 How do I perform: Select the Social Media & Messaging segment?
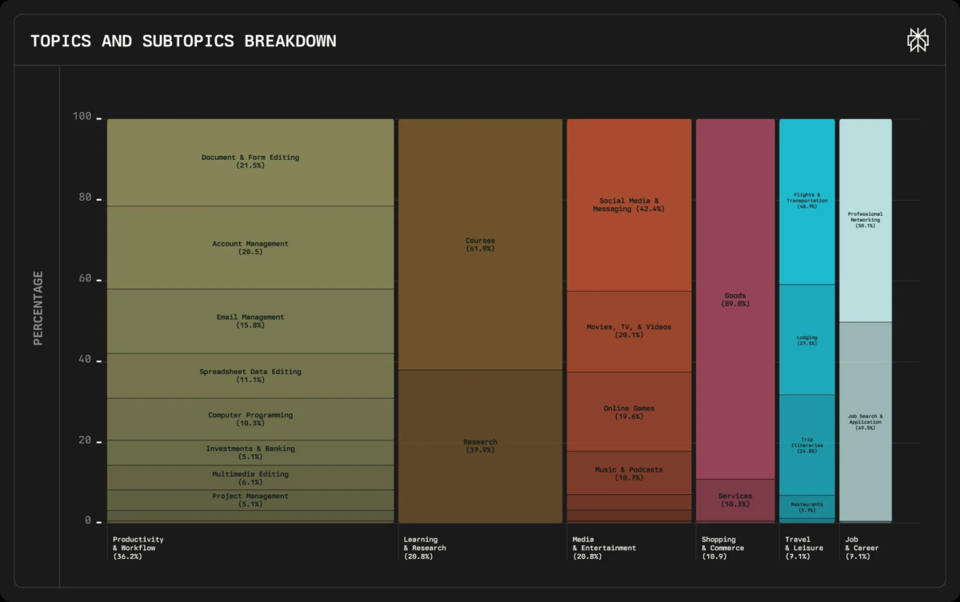coord(628,204)
